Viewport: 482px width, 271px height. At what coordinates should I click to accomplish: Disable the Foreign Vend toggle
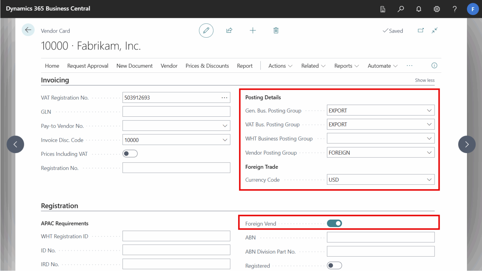(x=334, y=223)
